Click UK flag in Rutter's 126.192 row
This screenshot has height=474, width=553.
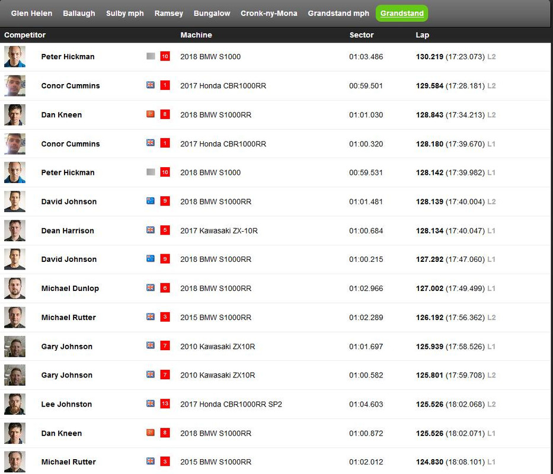point(151,316)
